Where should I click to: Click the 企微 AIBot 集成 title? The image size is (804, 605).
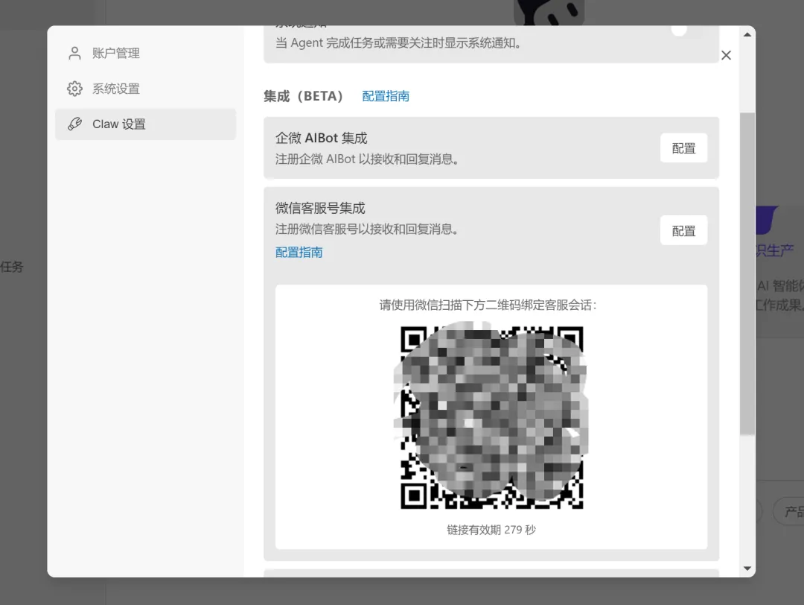coord(322,138)
